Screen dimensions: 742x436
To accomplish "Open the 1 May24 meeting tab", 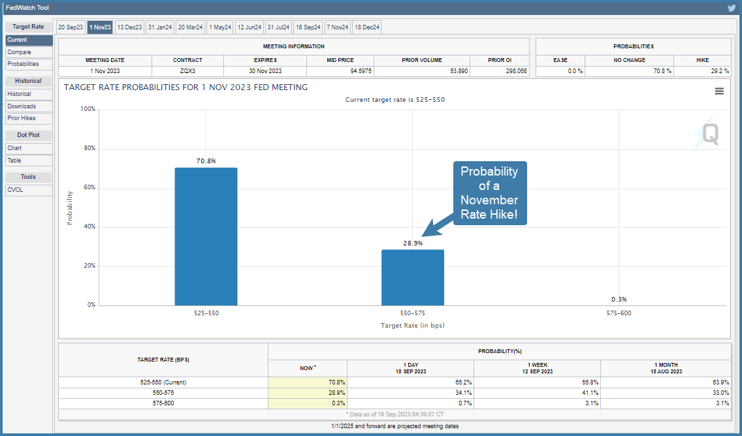I will tap(220, 27).
